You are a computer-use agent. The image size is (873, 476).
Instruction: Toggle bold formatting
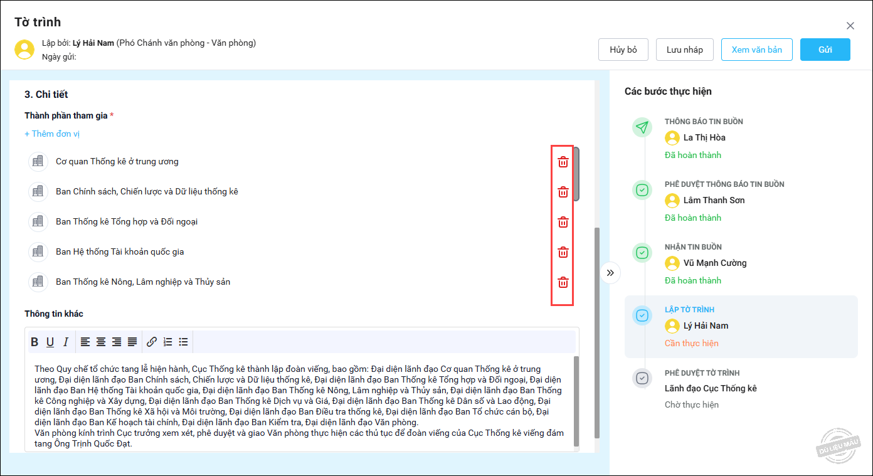[34, 342]
